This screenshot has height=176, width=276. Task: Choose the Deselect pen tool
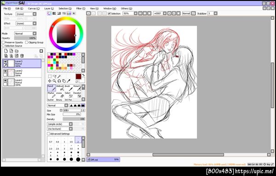(x=77, y=95)
